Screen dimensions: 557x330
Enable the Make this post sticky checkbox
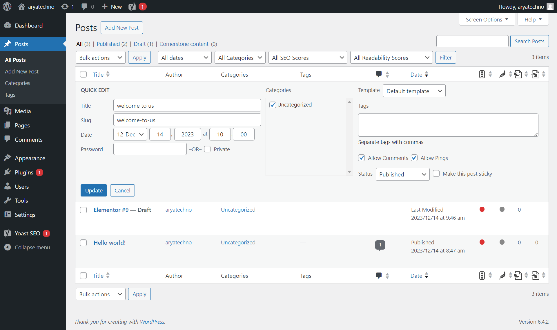[436, 173]
